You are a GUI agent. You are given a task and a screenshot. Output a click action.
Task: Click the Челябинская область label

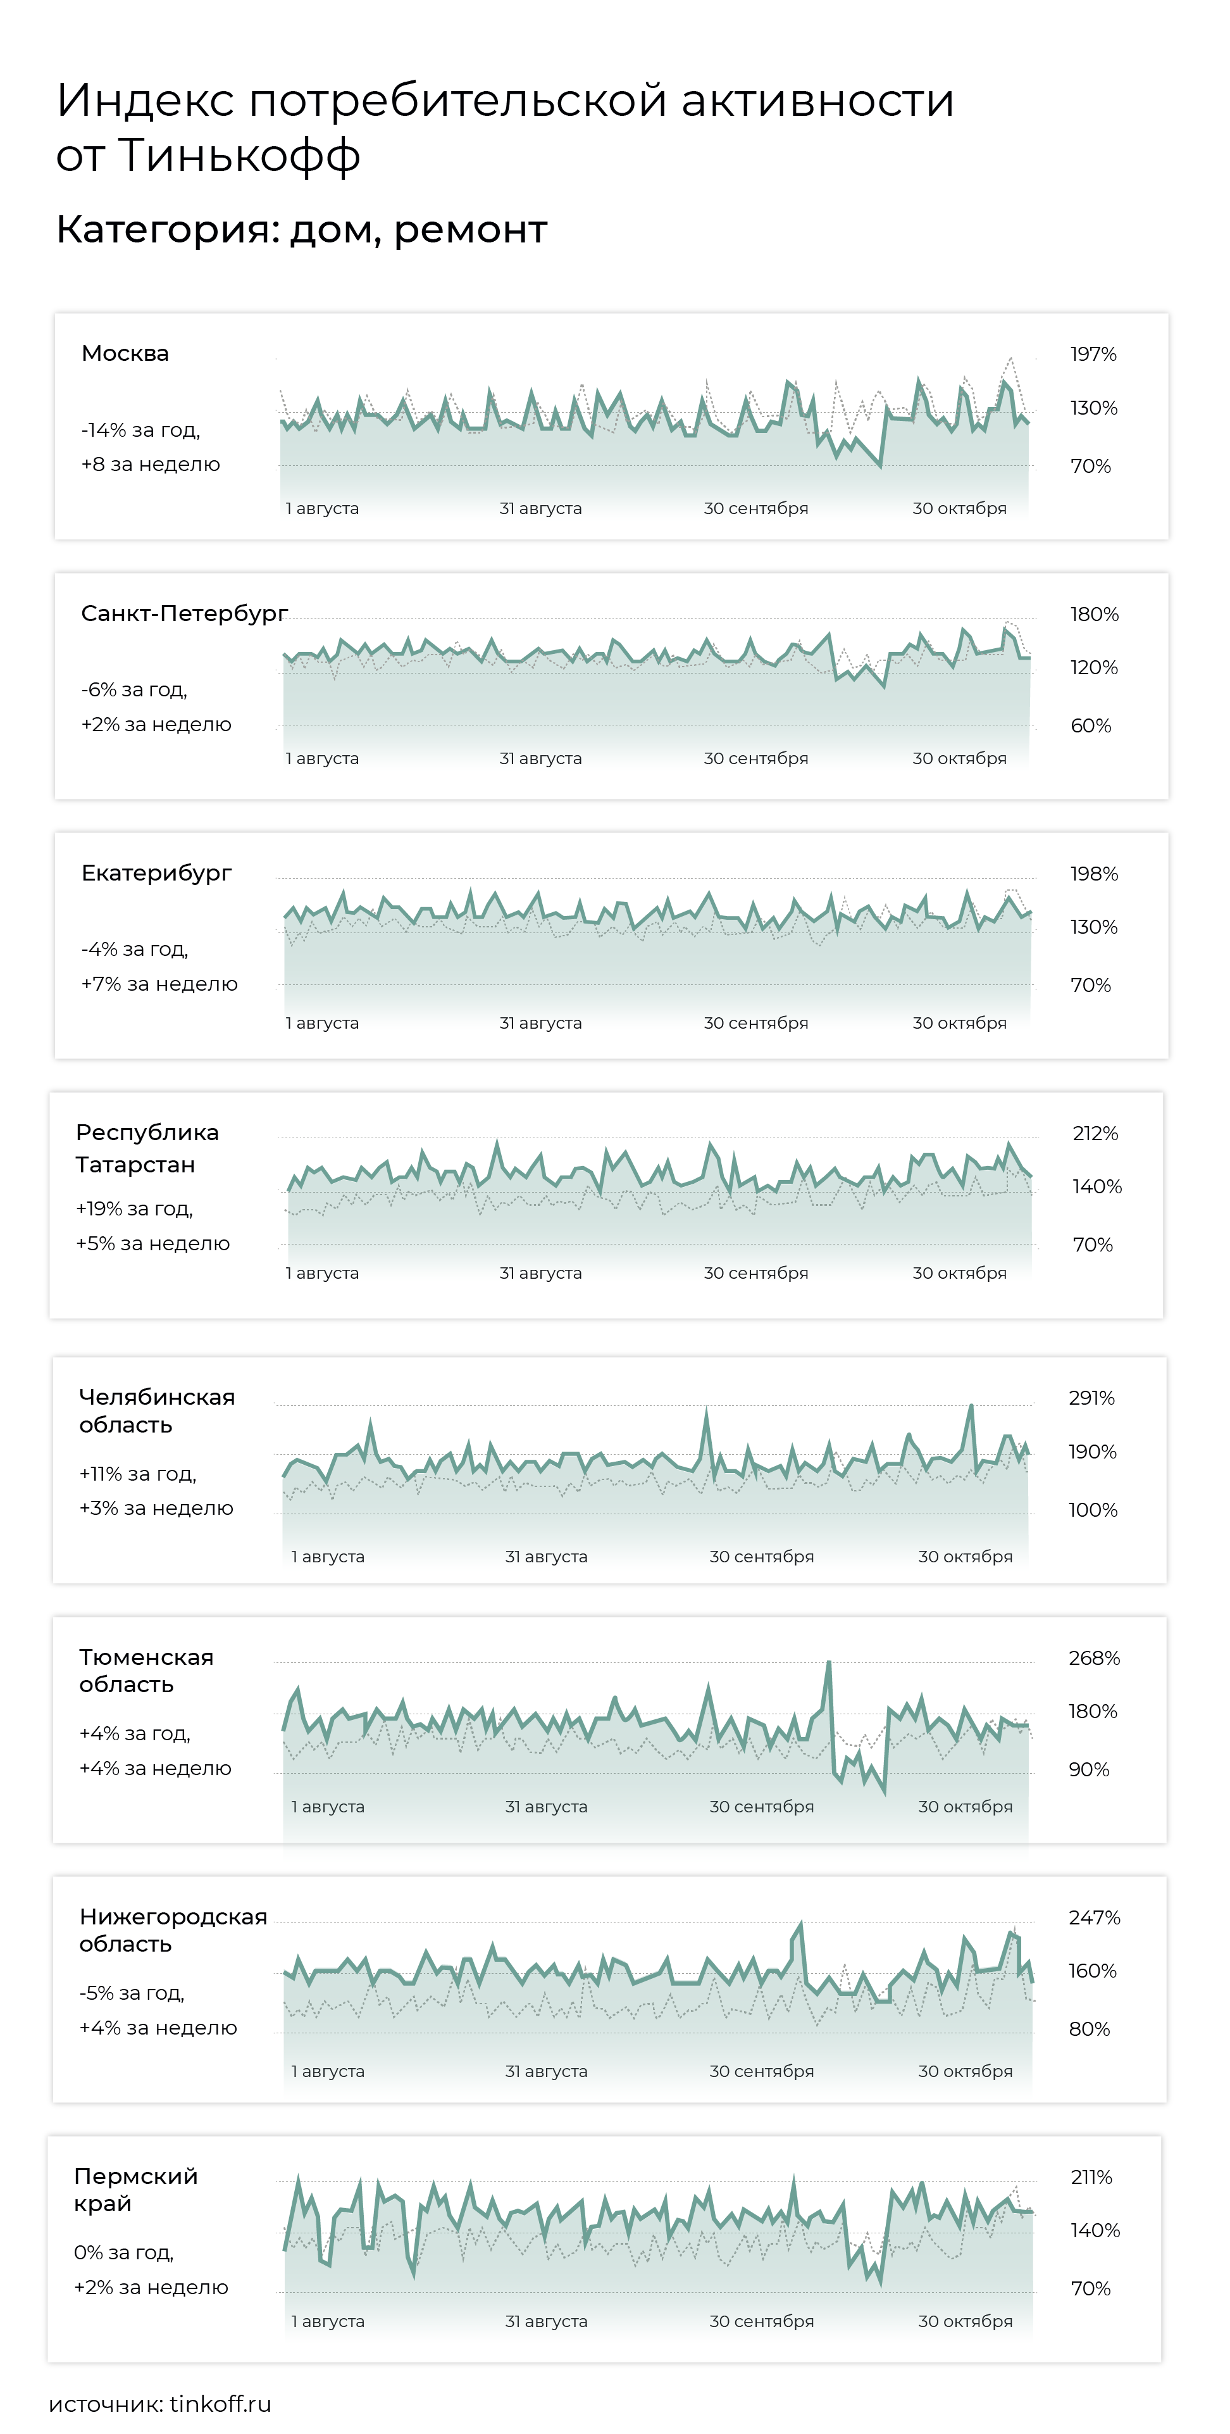tap(157, 1410)
